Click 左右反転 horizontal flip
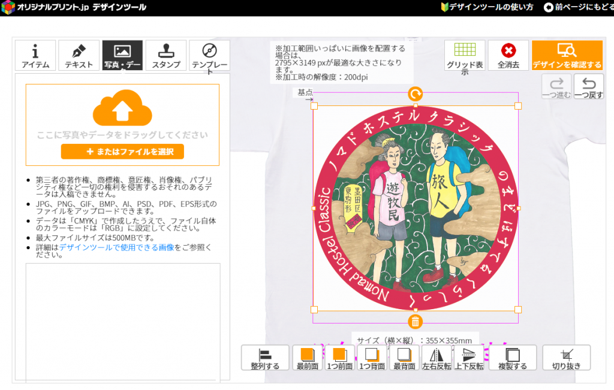The width and height of the screenshot is (614, 390). click(437, 358)
